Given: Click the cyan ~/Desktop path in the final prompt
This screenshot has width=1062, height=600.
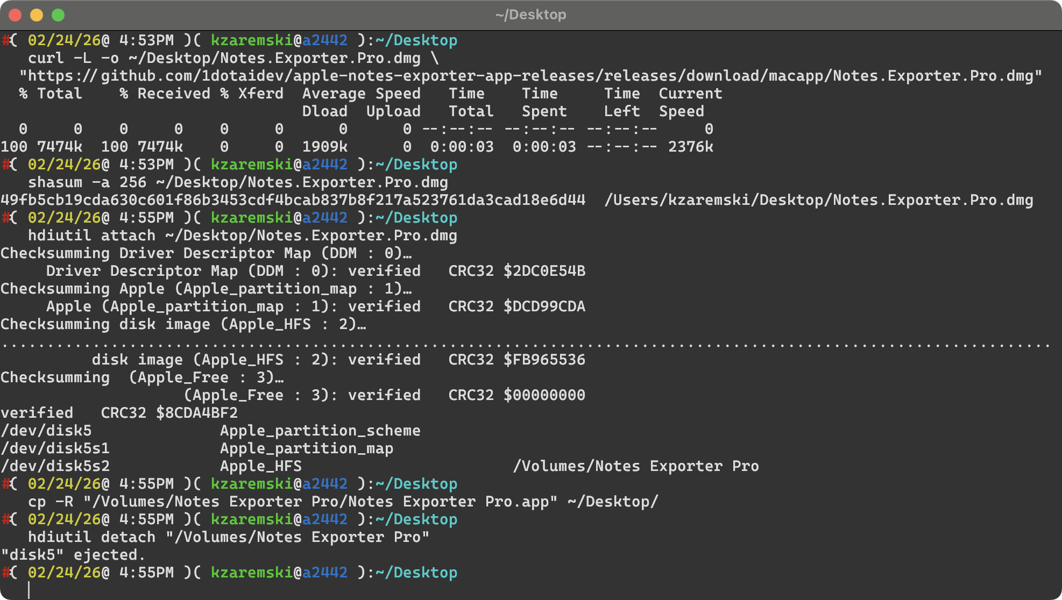Looking at the screenshot, I should [x=417, y=572].
